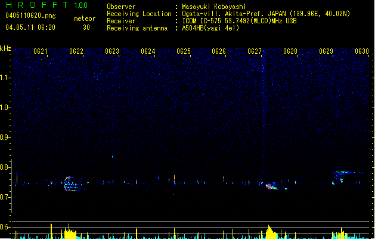This screenshot has height=239, width=375.
Task: Click the 0626 time marker
Action: pos(219,51)
